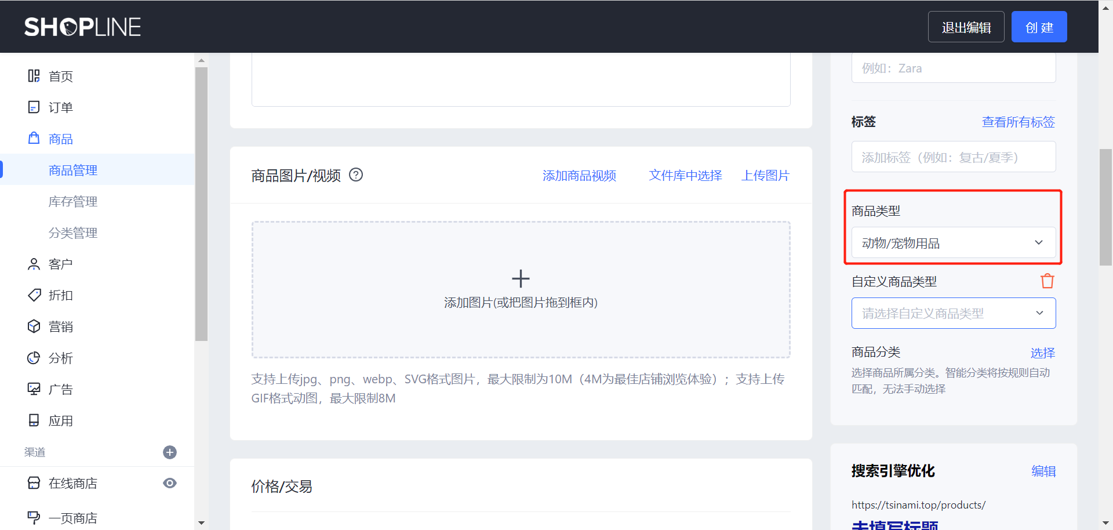Click the help question mark beside 商品图片/视频
The height and width of the screenshot is (530, 1113).
pos(356,175)
